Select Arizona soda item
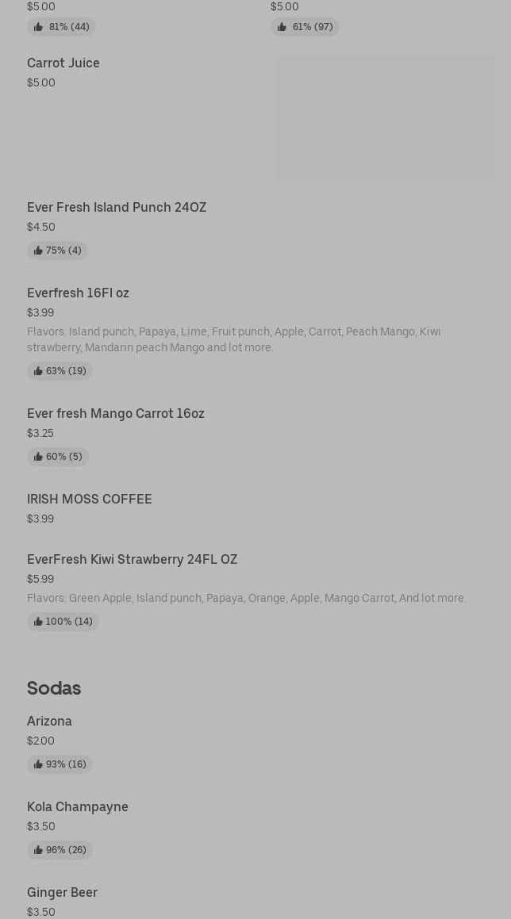 click(49, 722)
